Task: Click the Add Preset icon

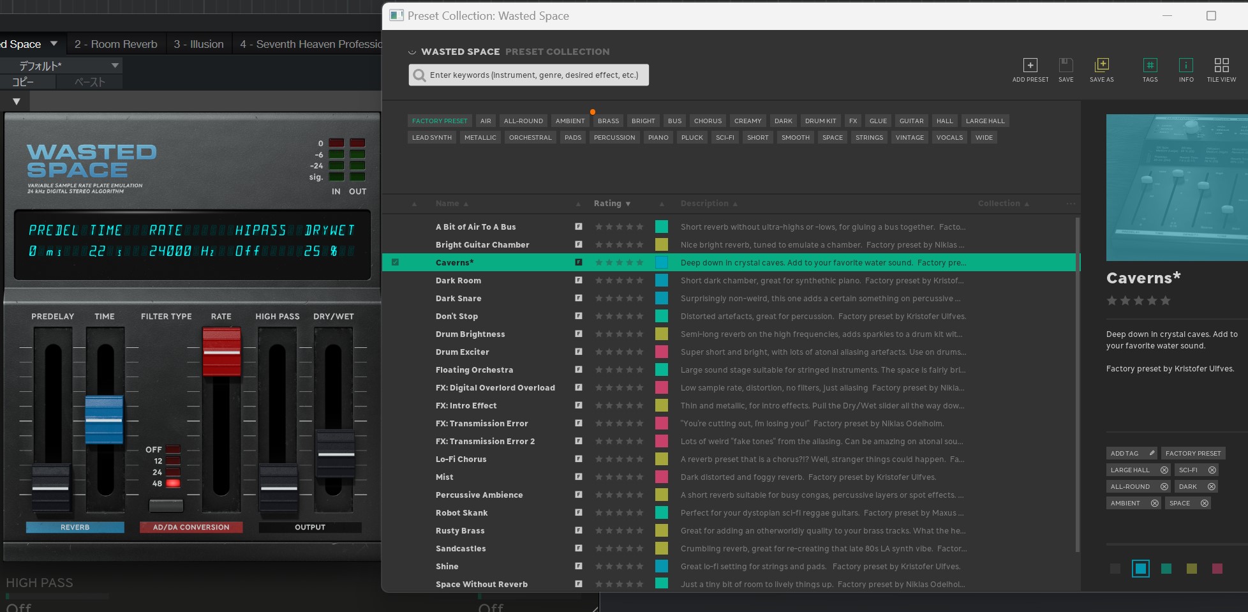Action: coord(1030,66)
